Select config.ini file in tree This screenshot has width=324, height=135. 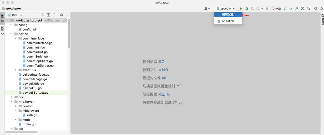click(27, 29)
